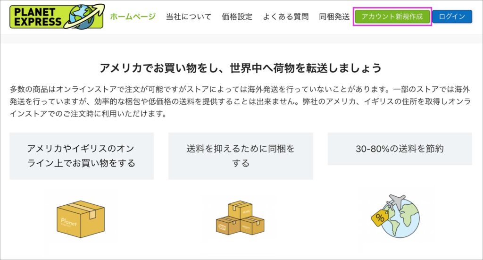Click the アメリカでお買い物をし heading

coord(241,67)
